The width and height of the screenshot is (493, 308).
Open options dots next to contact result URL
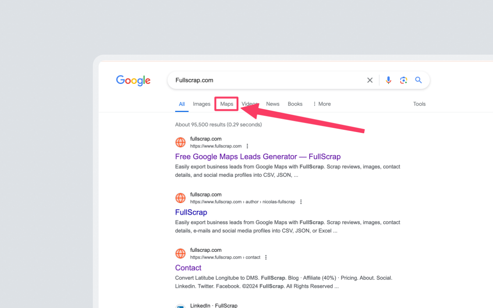click(266, 257)
